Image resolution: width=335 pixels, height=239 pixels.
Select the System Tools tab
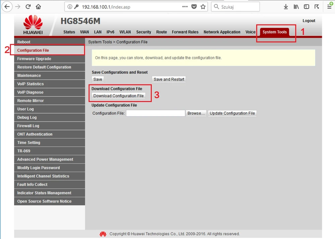pyautogui.click(x=274, y=32)
